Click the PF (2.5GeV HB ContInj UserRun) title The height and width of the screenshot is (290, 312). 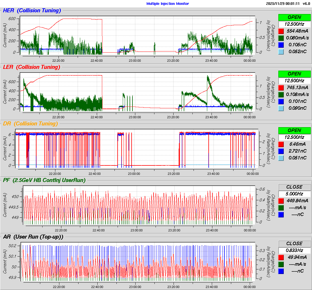(44, 180)
